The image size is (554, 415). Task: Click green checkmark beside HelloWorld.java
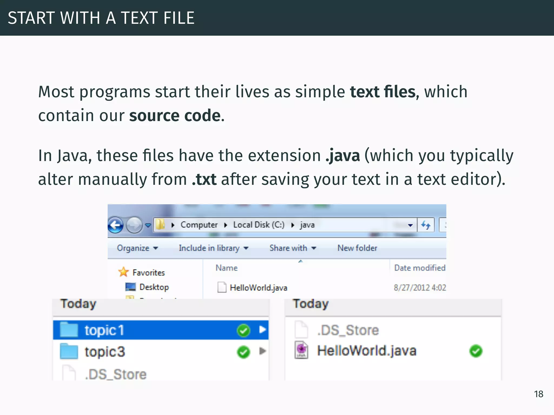(x=476, y=351)
